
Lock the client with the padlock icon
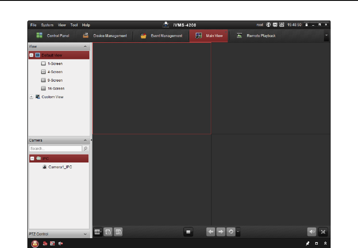307,25
